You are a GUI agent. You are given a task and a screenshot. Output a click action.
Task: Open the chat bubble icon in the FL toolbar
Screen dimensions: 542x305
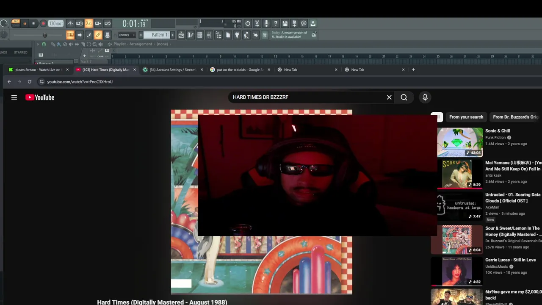click(304, 24)
